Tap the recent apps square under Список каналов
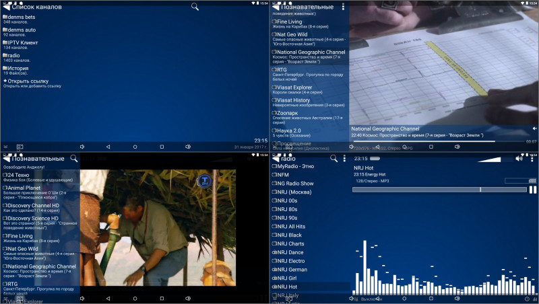 click(162, 147)
